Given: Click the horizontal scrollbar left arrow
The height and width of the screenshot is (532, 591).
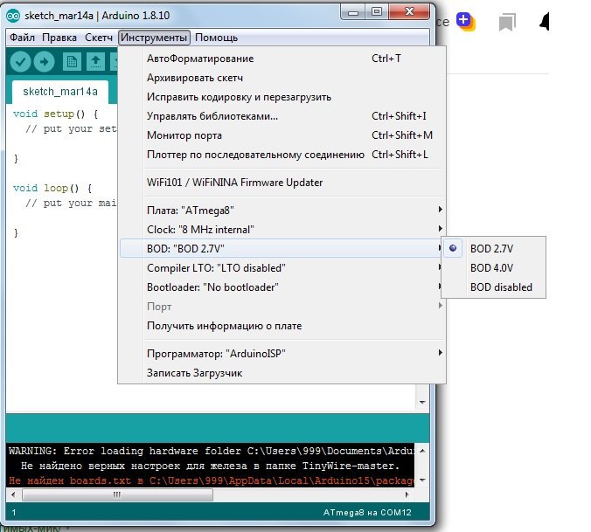Looking at the screenshot, I should coord(13,494).
